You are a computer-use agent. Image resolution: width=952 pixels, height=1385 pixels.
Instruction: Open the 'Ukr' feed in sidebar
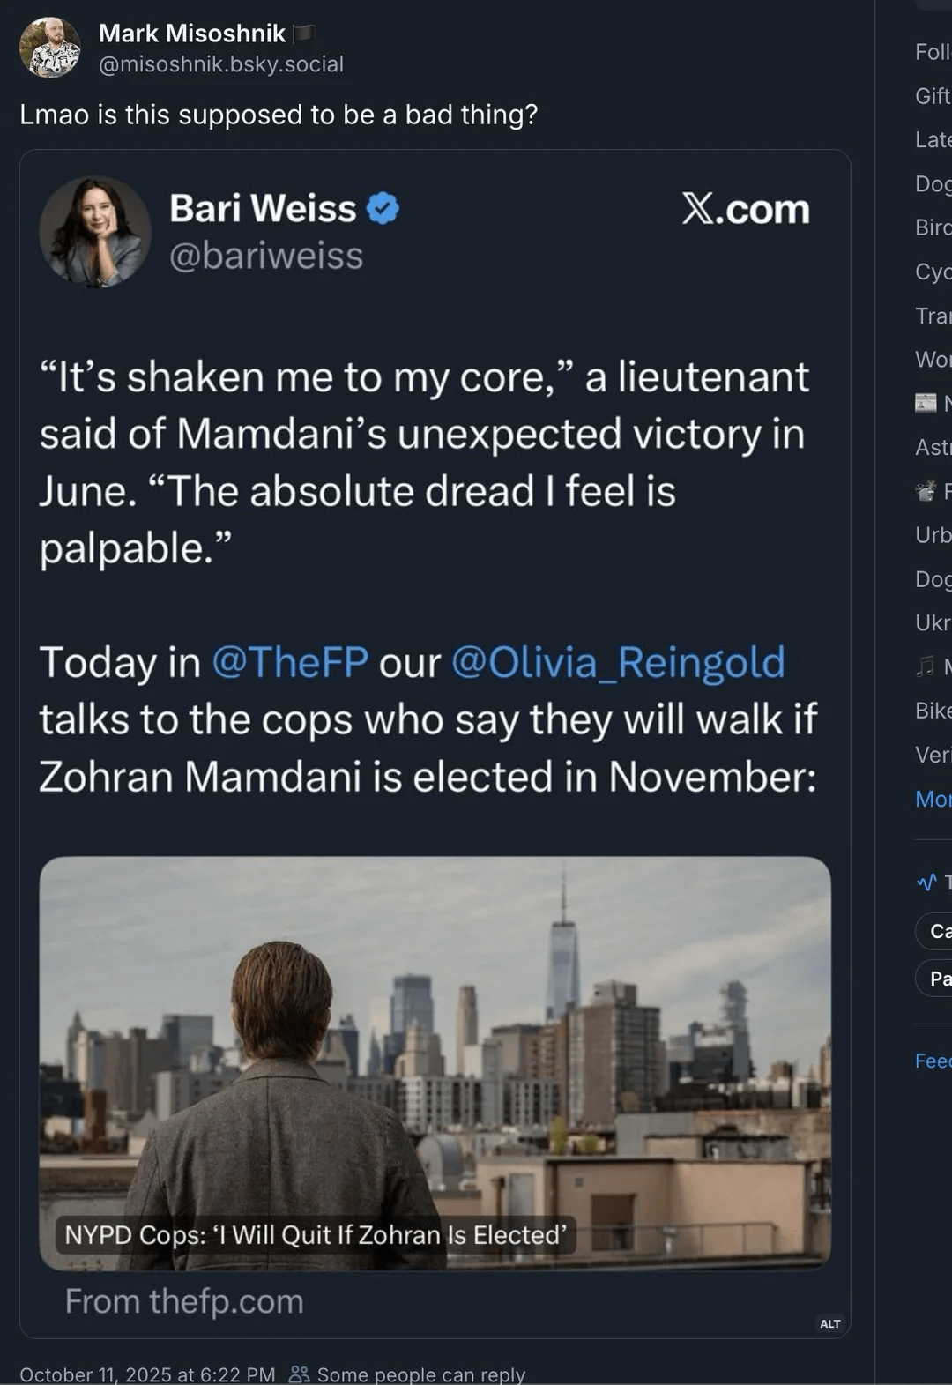click(933, 622)
